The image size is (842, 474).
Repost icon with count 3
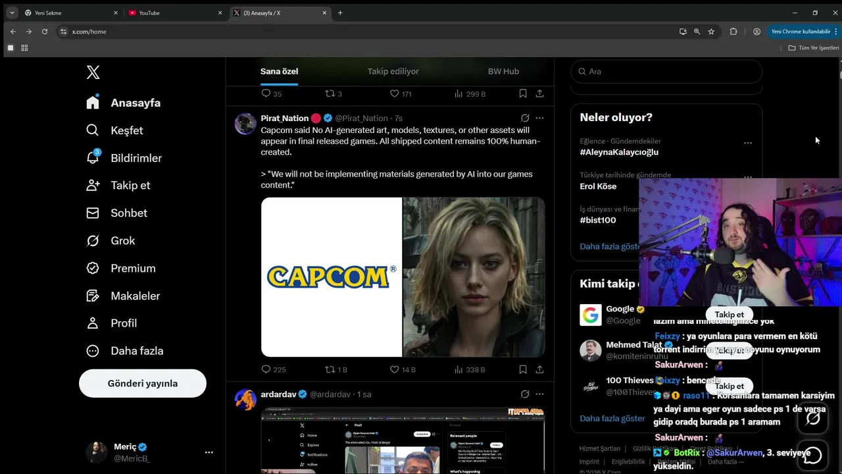(x=330, y=93)
